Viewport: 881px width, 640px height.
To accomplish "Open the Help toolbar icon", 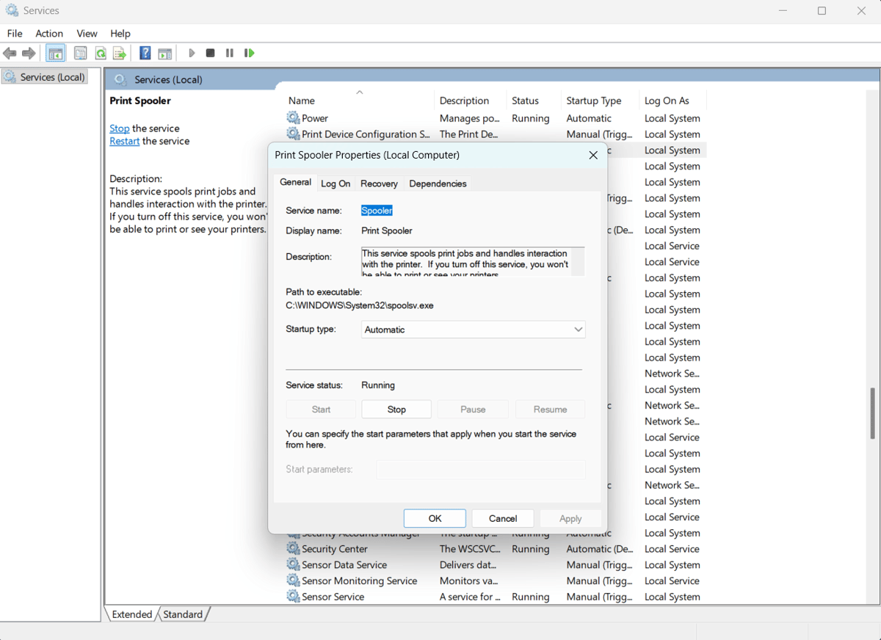I will (145, 53).
